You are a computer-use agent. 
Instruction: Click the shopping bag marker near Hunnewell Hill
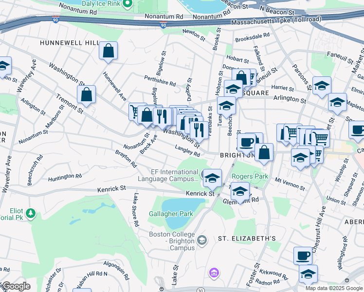[108, 50]
